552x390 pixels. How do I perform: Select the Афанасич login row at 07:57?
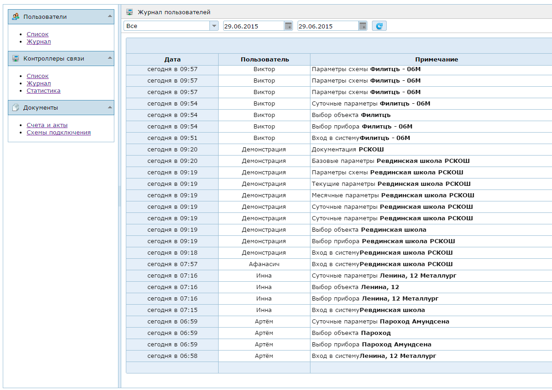click(264, 264)
